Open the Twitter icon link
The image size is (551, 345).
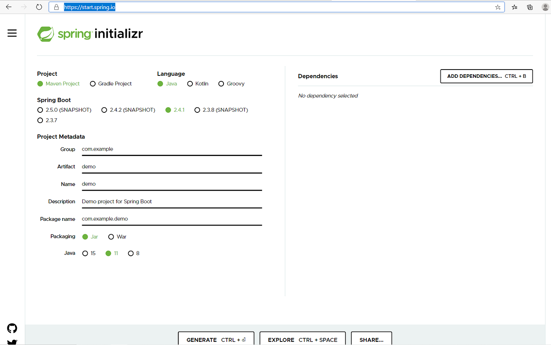[x=12, y=342]
